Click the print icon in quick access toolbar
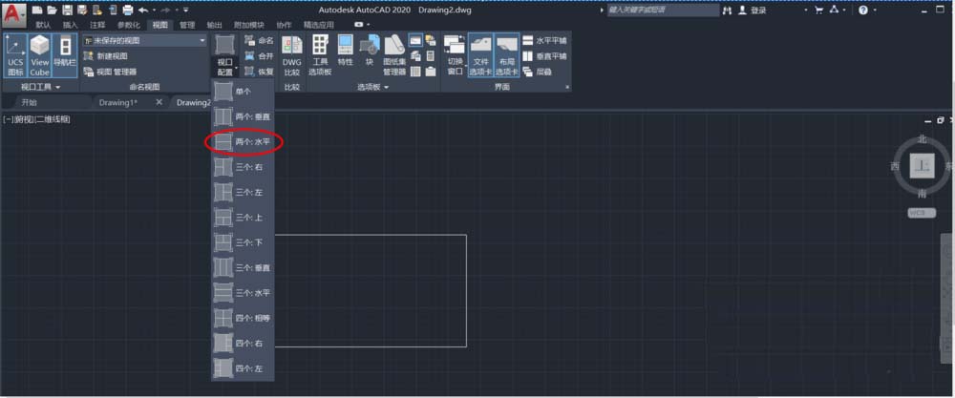This screenshot has width=955, height=398. click(x=127, y=10)
